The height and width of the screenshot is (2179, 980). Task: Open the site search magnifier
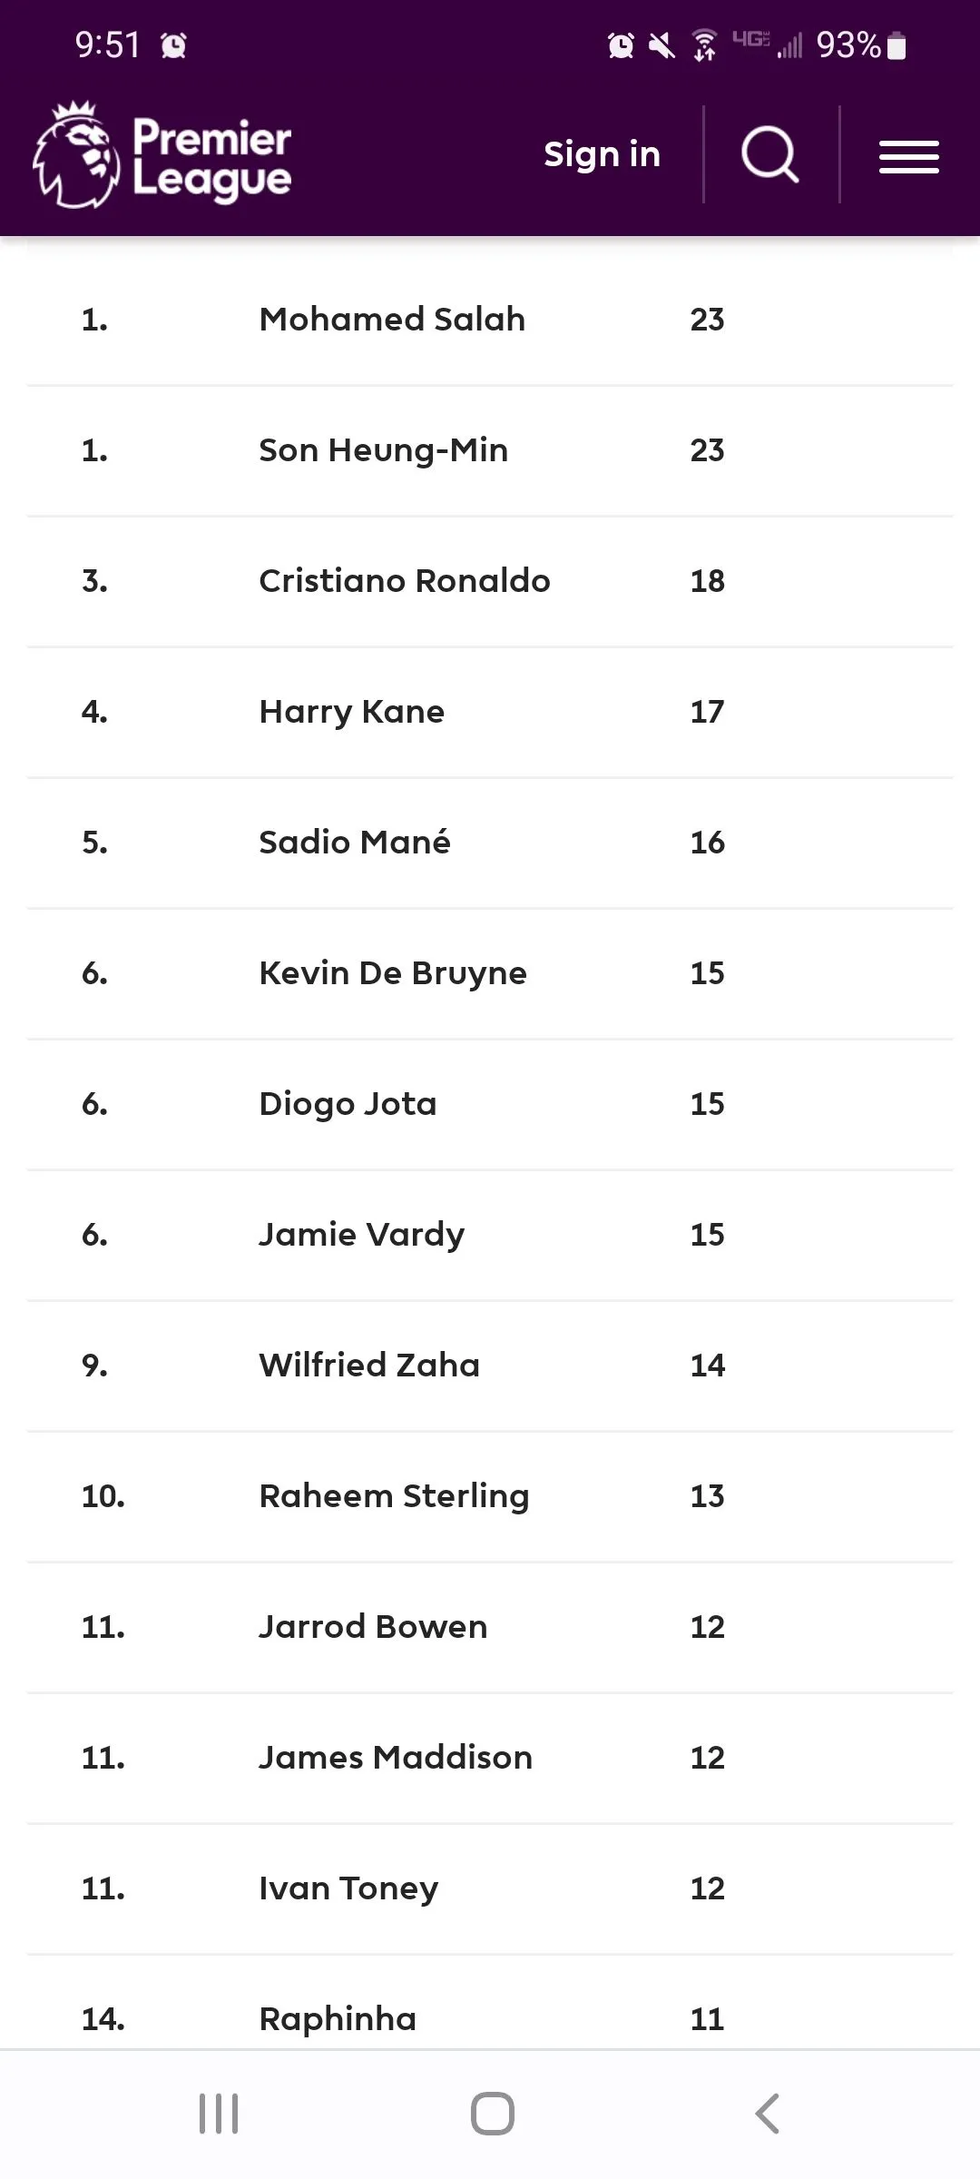[x=769, y=154]
